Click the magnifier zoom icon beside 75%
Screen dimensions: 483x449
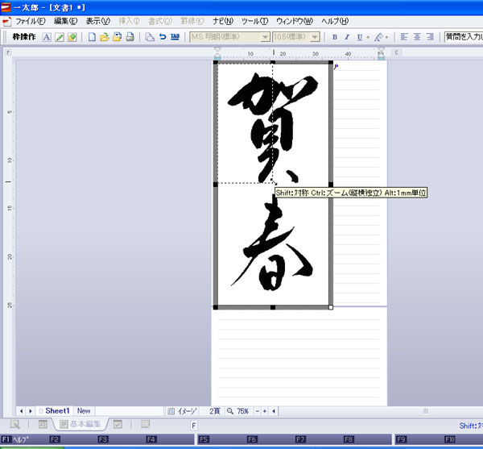[x=229, y=411]
